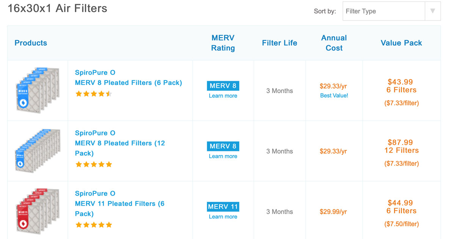Click the dropdown arrow beside Filter Type

(433, 11)
